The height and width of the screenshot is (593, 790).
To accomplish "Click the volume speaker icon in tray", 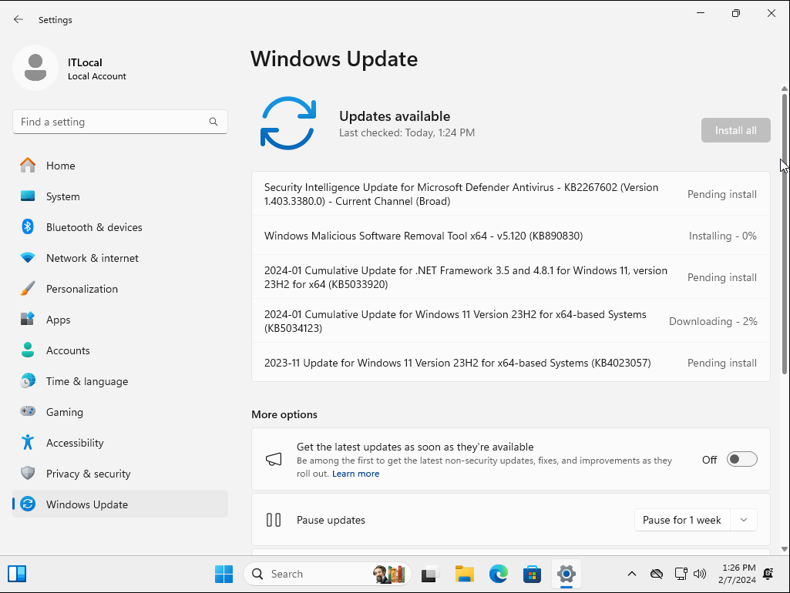I will tap(700, 574).
